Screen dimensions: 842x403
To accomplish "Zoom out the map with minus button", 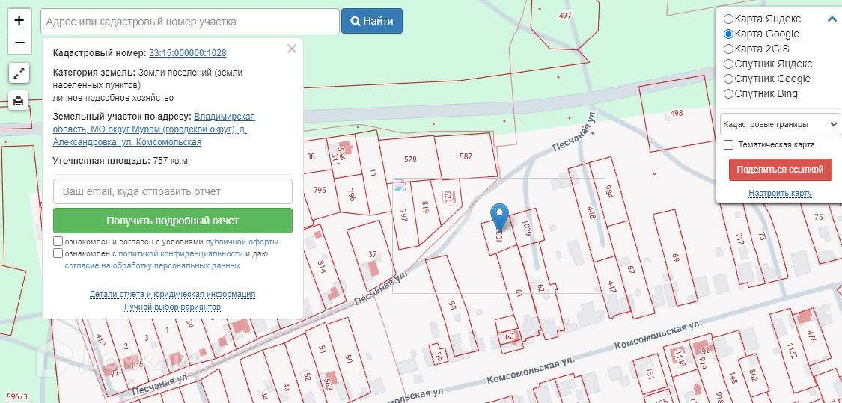I will coord(19,43).
